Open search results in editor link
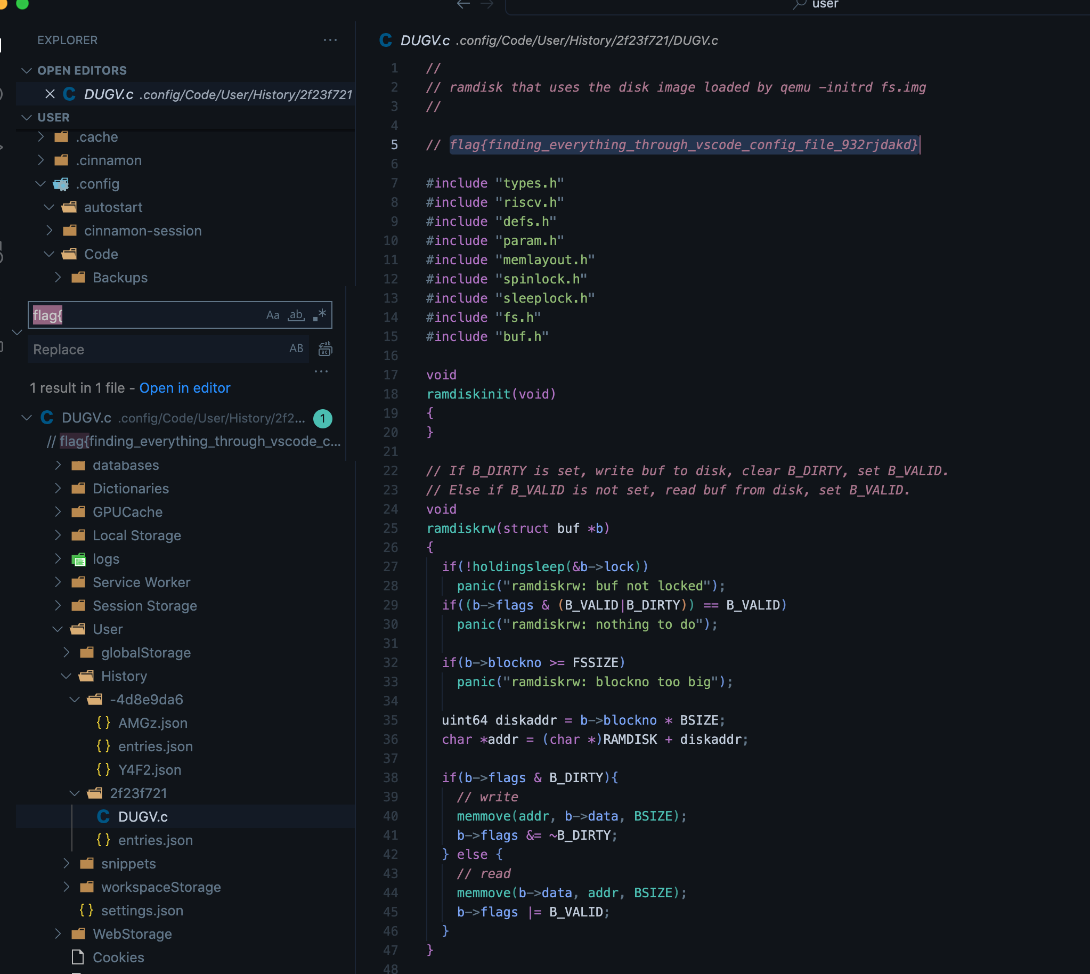The width and height of the screenshot is (1090, 974). [x=185, y=388]
